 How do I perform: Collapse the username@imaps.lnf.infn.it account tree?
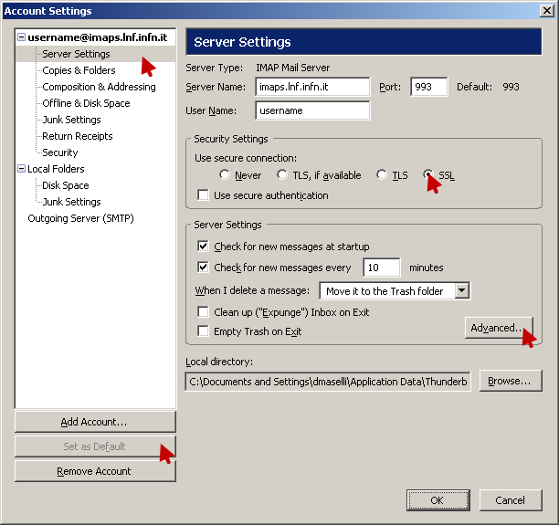21,37
